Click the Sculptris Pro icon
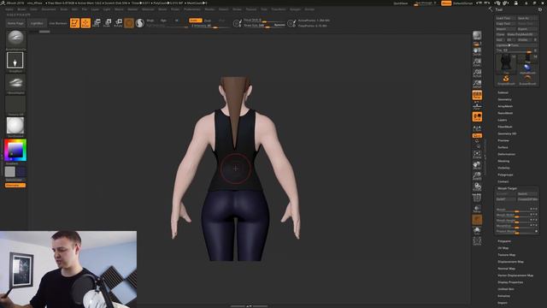The height and width of the screenshot is (308, 547). (x=140, y=23)
